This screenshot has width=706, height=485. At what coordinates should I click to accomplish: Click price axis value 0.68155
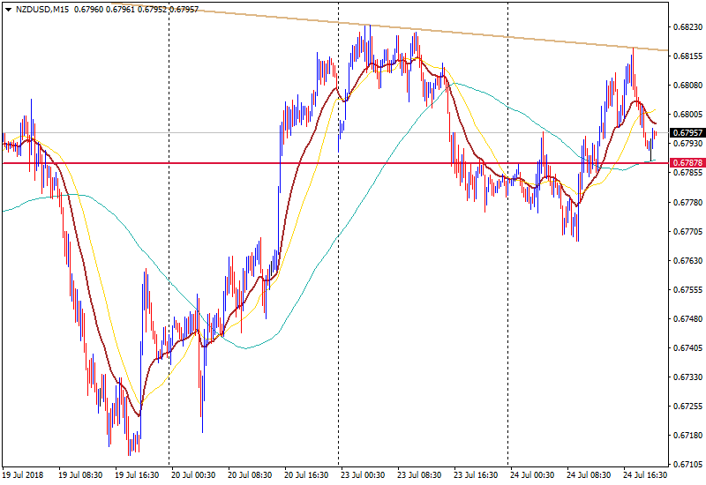(687, 56)
